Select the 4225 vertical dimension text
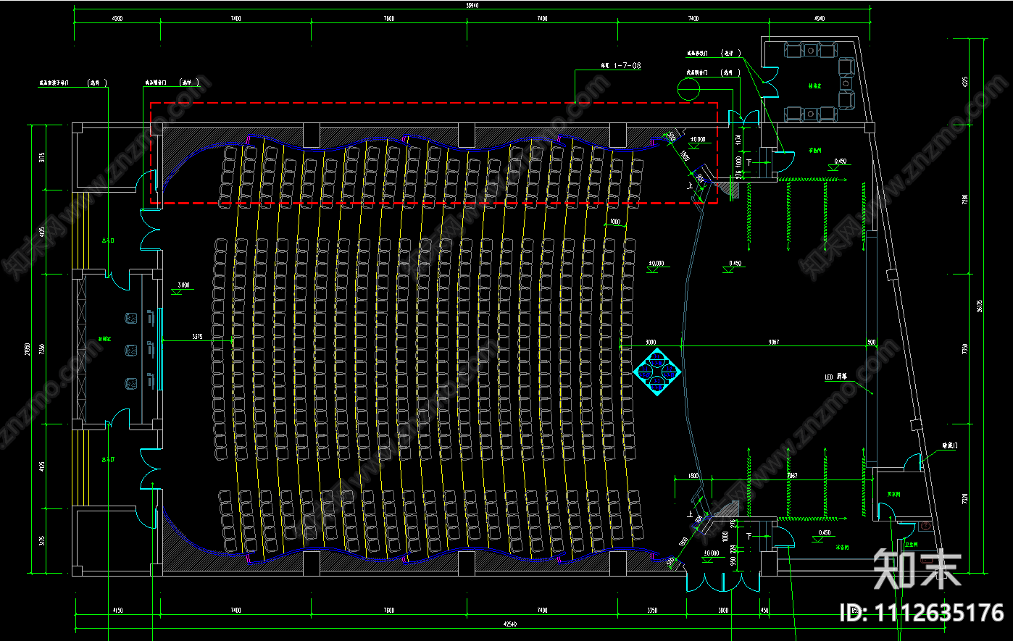 [x=965, y=83]
